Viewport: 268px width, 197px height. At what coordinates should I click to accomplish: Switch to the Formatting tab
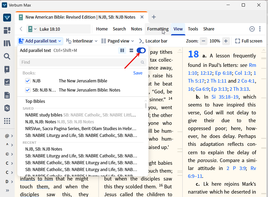pos(158,29)
